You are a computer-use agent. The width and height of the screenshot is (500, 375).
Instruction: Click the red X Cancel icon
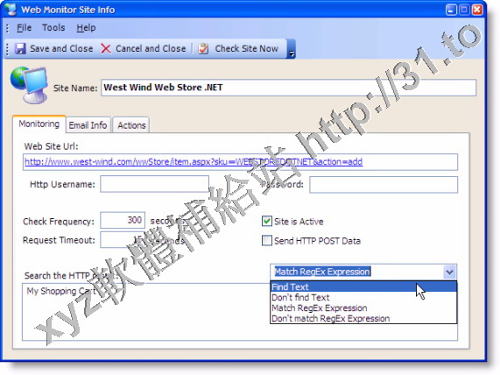(x=106, y=49)
